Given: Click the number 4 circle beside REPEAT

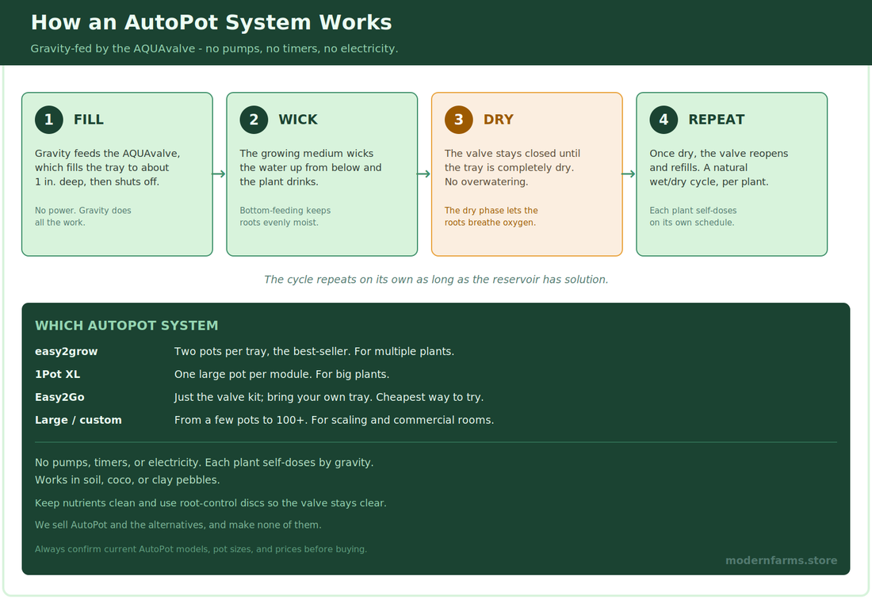Looking at the screenshot, I should click(664, 120).
